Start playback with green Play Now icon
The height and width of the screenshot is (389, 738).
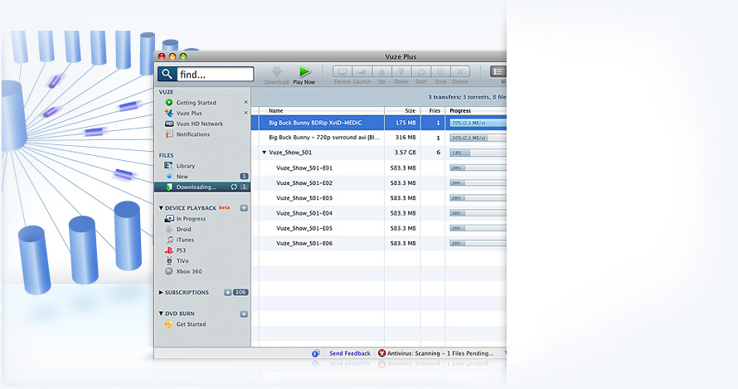pyautogui.click(x=304, y=71)
